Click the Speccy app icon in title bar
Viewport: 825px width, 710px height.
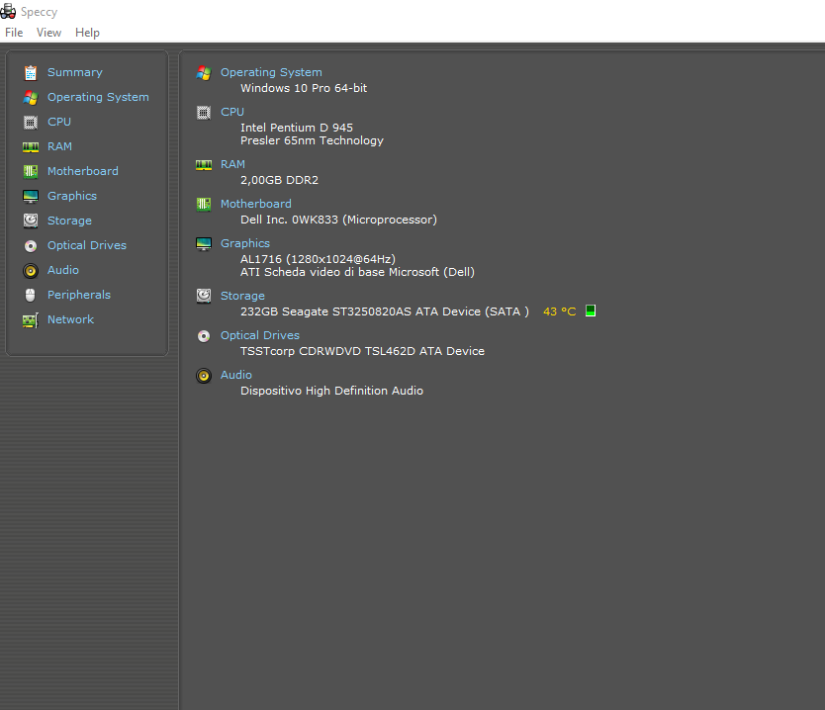point(8,11)
